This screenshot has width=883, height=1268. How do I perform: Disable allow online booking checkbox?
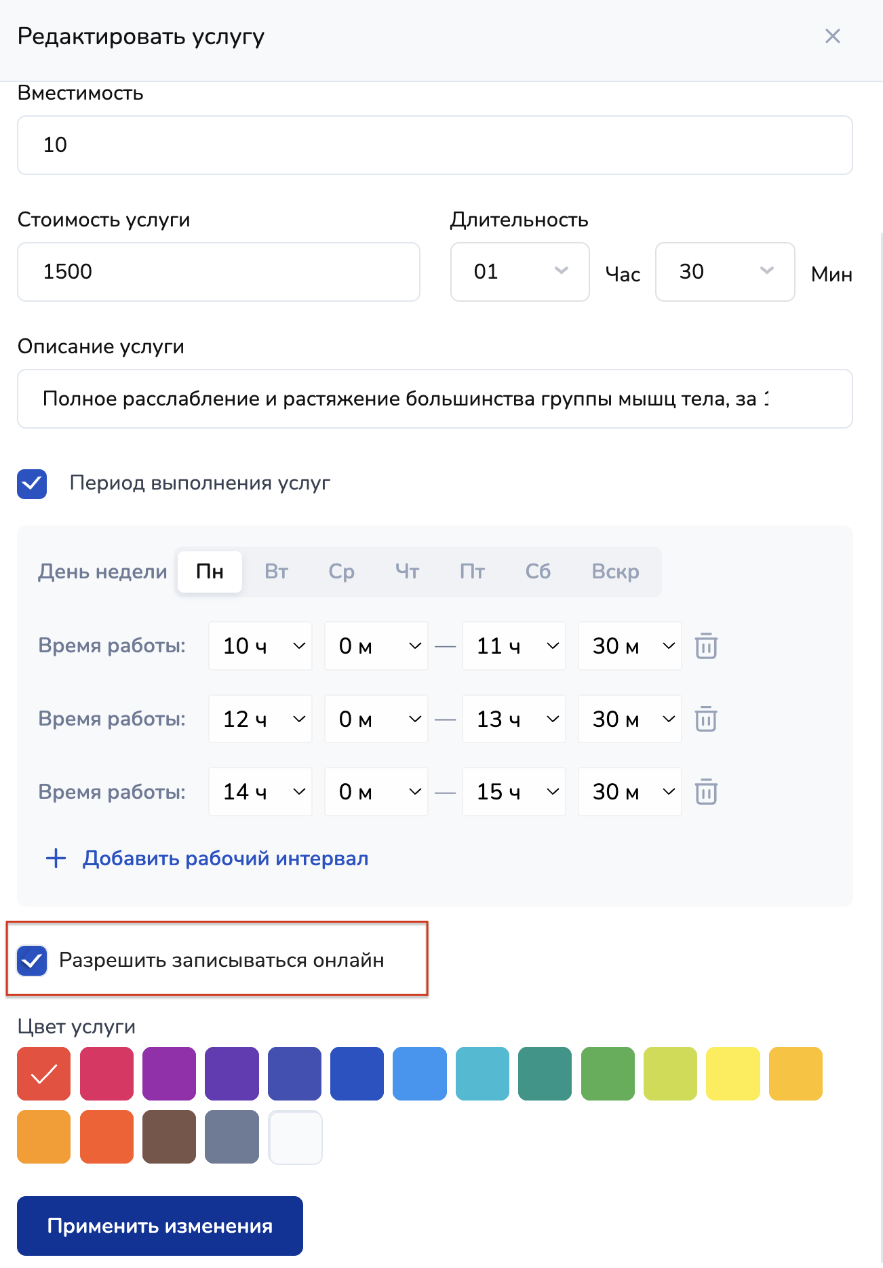click(32, 961)
